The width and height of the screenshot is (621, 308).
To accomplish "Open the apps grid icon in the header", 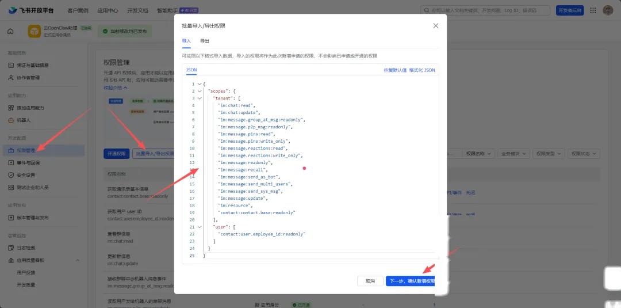I will click(593, 10).
